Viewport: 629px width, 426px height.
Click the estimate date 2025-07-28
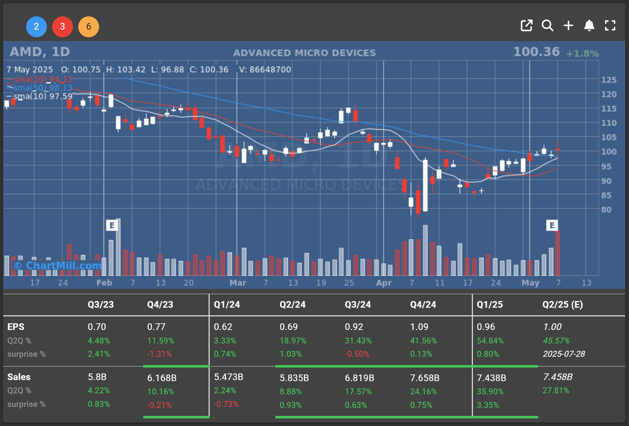[564, 354]
